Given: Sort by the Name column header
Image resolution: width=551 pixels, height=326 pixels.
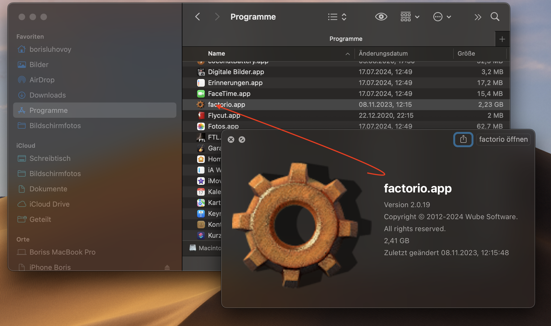Looking at the screenshot, I should coord(217,53).
